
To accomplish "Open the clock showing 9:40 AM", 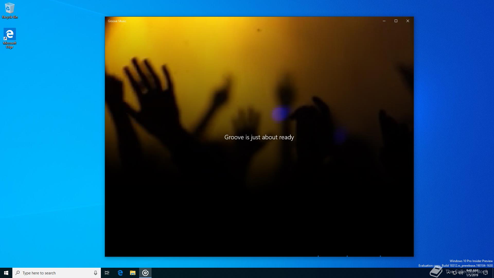I will (472, 273).
